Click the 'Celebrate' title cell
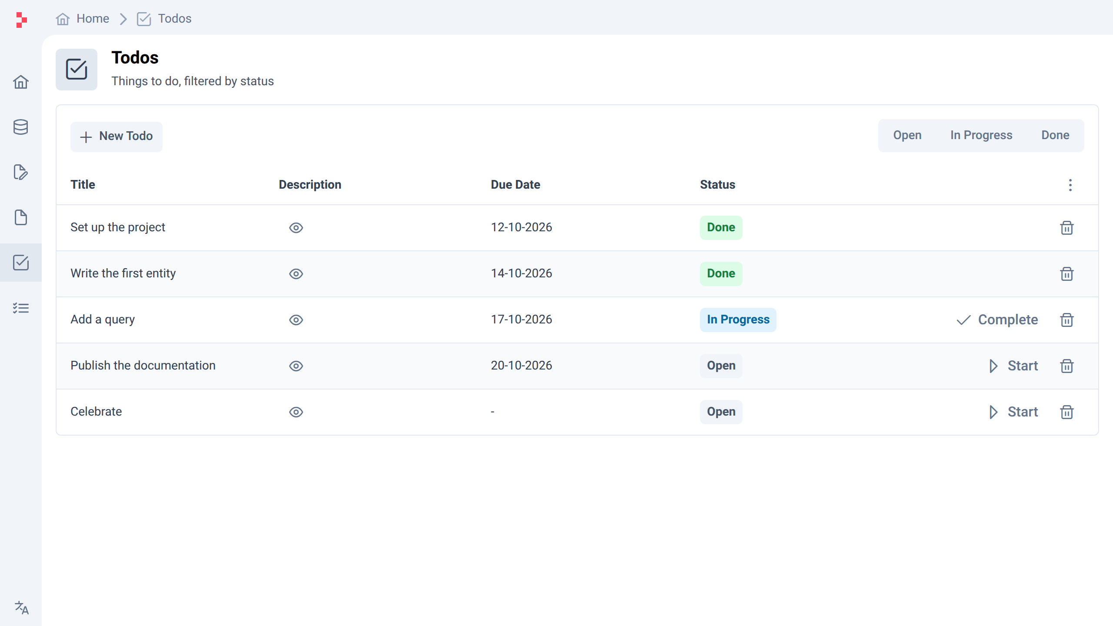Image resolution: width=1113 pixels, height=626 pixels. (96, 412)
